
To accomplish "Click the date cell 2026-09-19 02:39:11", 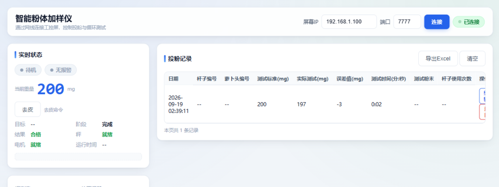I will click(179, 104).
